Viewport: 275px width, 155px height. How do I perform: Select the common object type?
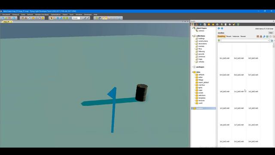201,31
